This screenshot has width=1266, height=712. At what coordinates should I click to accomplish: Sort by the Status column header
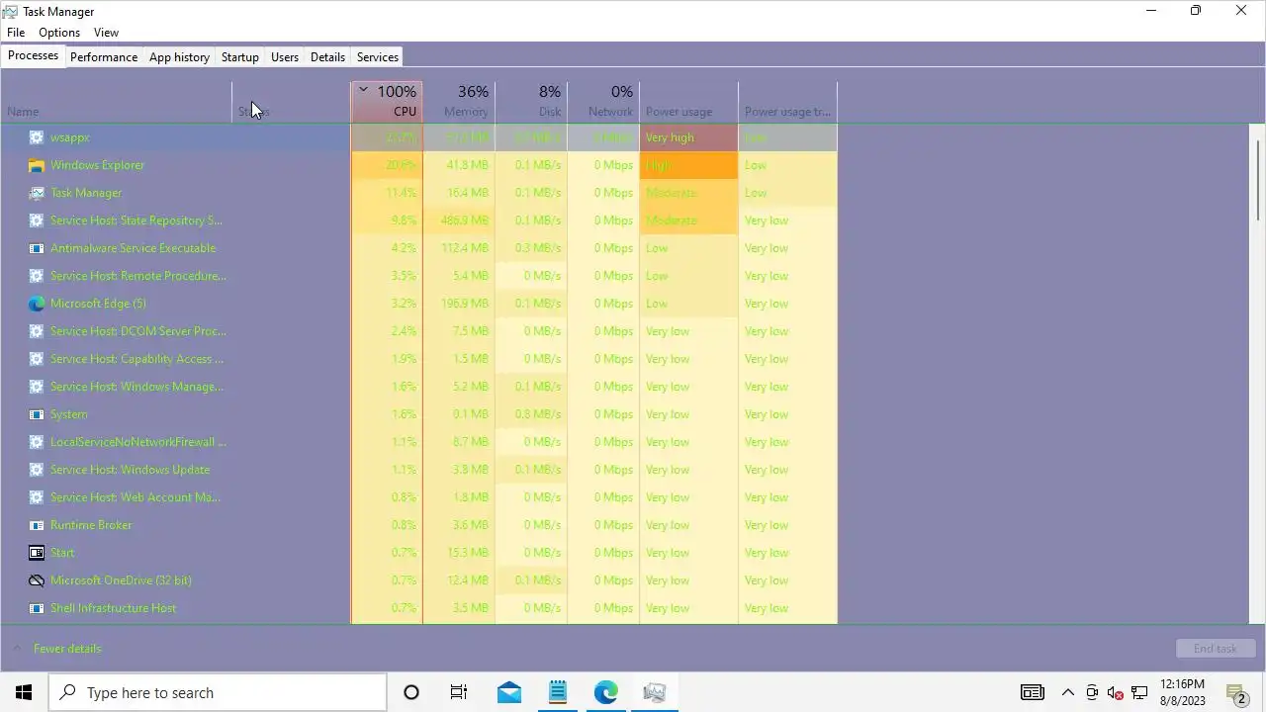coord(292,102)
